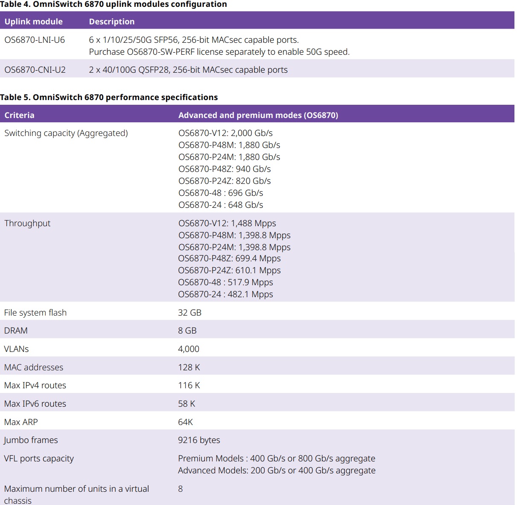Click the '128 K' MAC addresses value
The image size is (517, 505).
[189, 367]
